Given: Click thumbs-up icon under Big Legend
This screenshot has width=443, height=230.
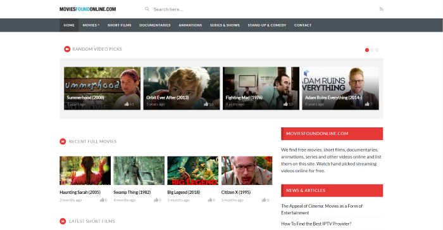Looking at the screenshot, I should [x=210, y=200].
